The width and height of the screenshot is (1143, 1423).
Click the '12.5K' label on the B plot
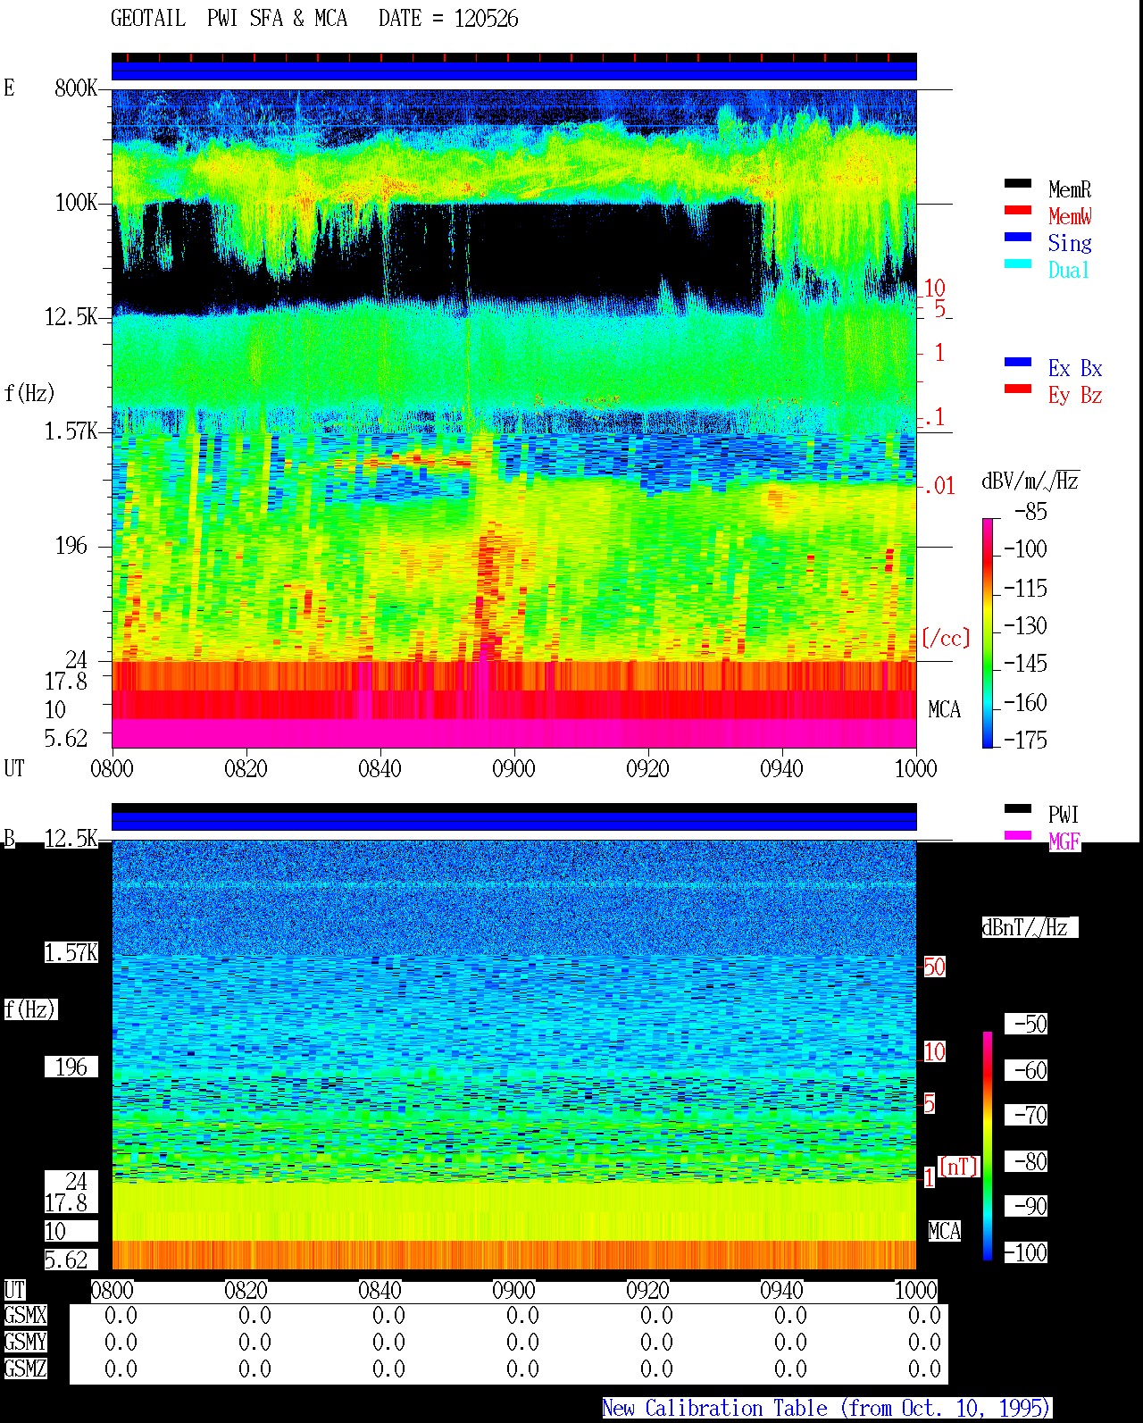[71, 838]
